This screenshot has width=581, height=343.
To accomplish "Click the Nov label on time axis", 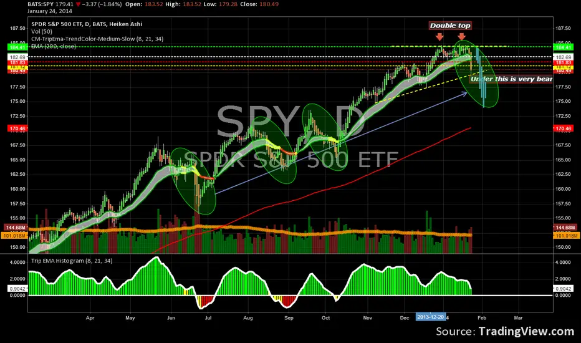I will (x=368, y=318).
